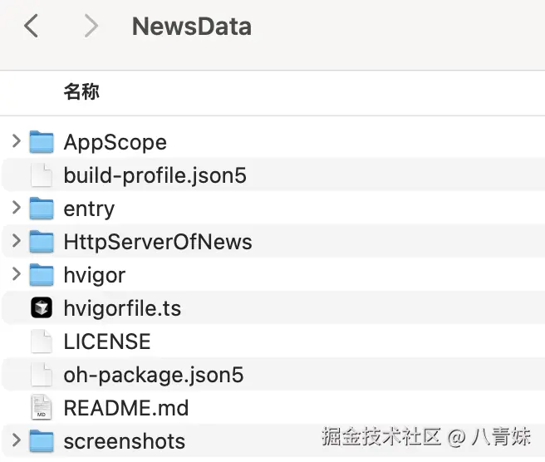
Task: Click the AppScope folder icon
Action: click(x=42, y=142)
